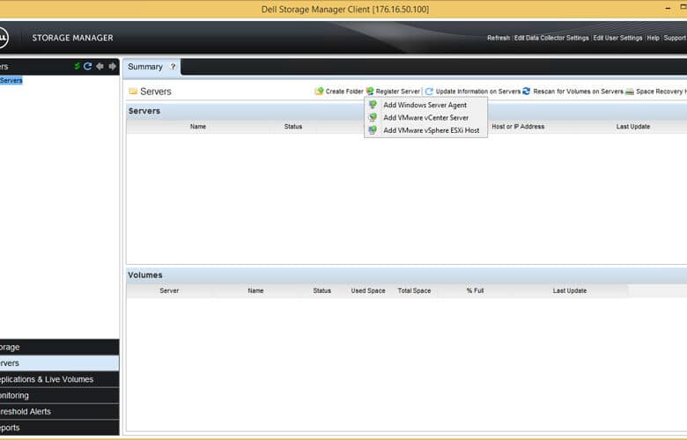Open the Threshold Alerts view
The width and height of the screenshot is (687, 440).
tap(59, 412)
